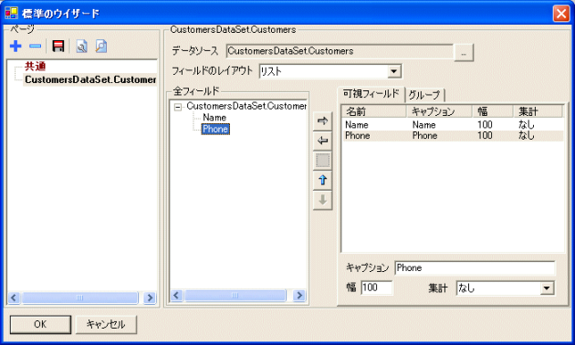Open the フィールドのレイアウト dropdown
The width and height of the screenshot is (575, 345).
tap(394, 71)
